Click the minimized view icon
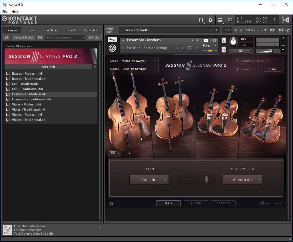The width and height of the screenshot is (293, 242). 230,20
